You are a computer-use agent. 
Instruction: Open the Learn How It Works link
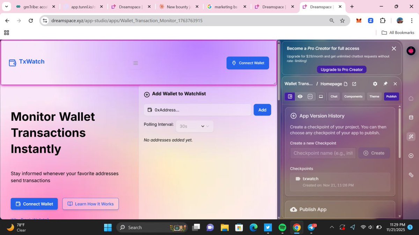pyautogui.click(x=90, y=204)
